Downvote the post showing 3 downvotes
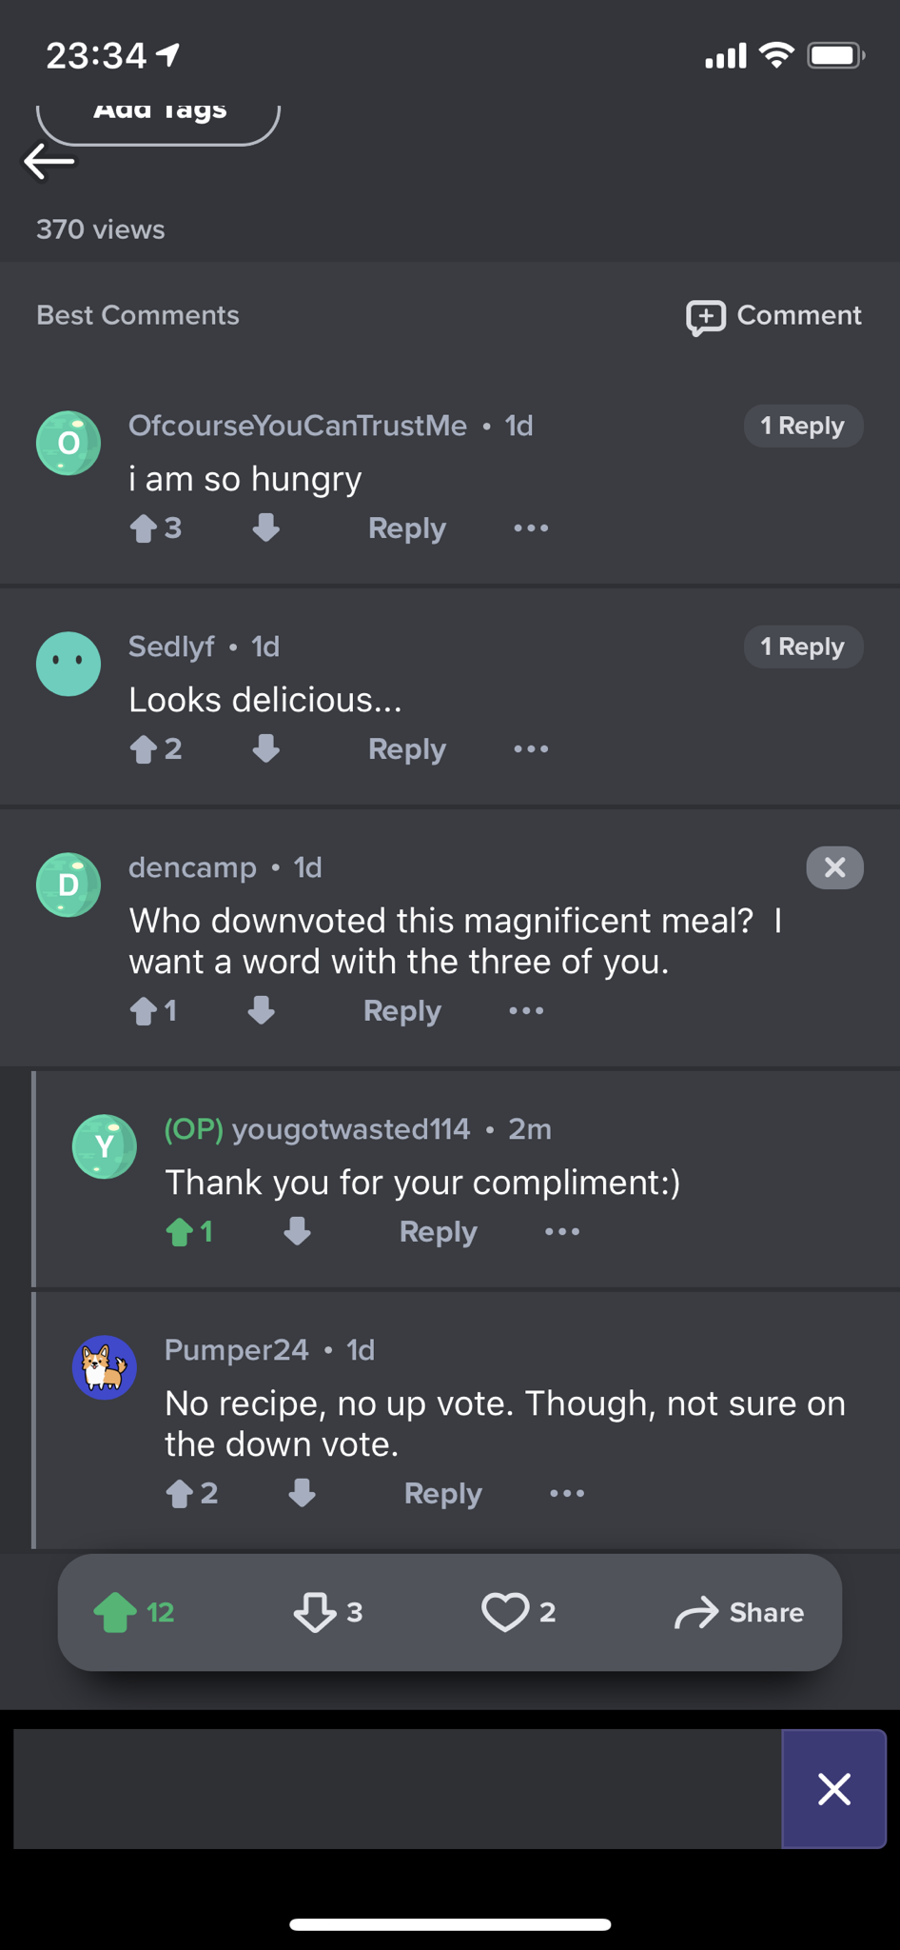Screen dimensions: 900x1950 tap(314, 1612)
